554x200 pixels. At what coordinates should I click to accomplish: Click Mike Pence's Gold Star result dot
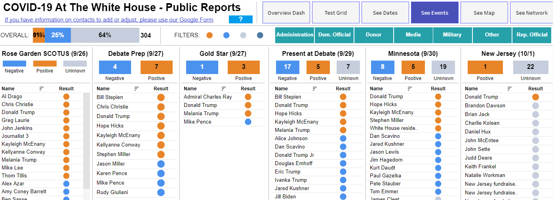coord(248,122)
